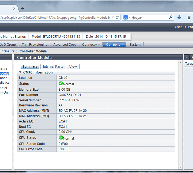Screen dimensions: 193x173
Task: Click the Hardware Revision value AA
Action: tap(61, 105)
